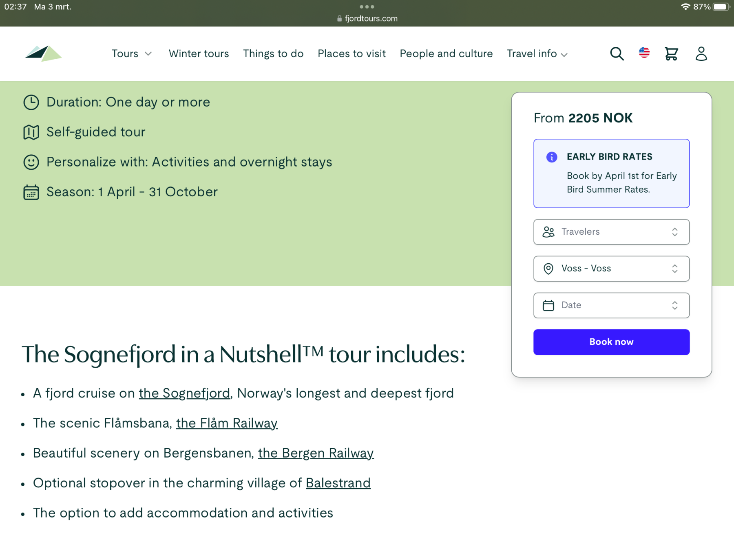Viewport: 734px width, 551px height.
Task: Follow the Flåm Railway link
Action: [x=227, y=423]
